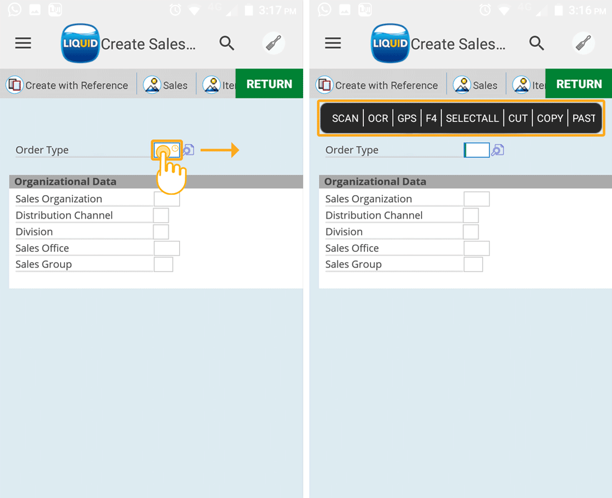This screenshot has width=612, height=498.
Task: Choose GPS from the popup action bar
Action: click(407, 118)
